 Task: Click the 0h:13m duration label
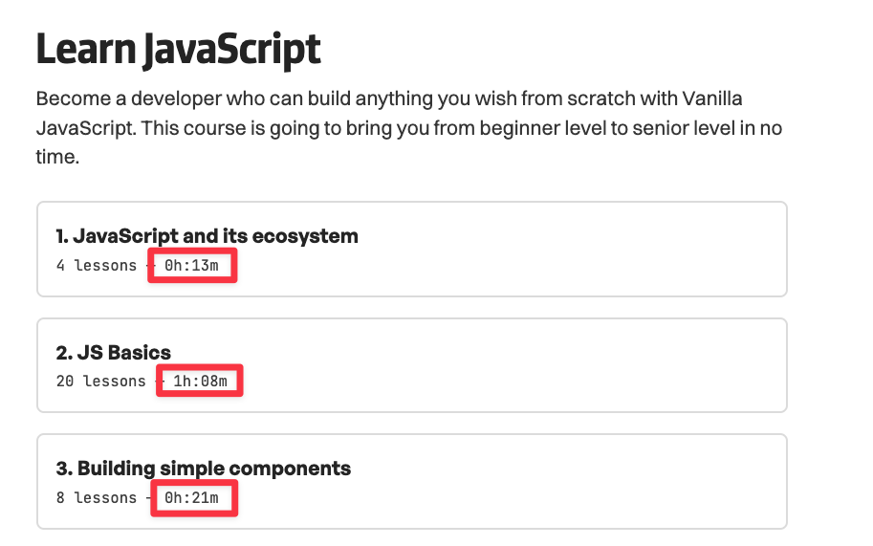coord(191,265)
